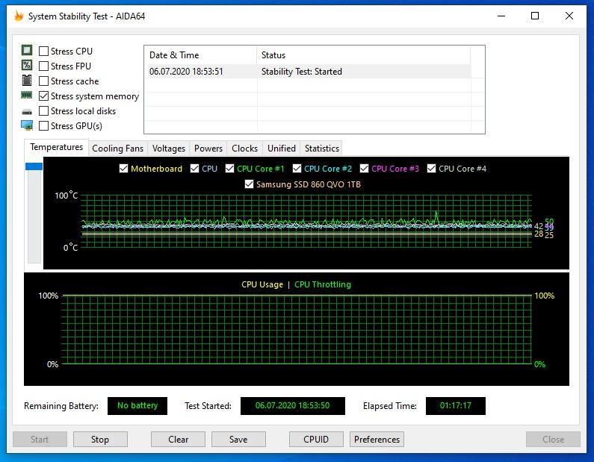Uncheck Samsung SSD 860 QVO 1TB

coord(249,184)
